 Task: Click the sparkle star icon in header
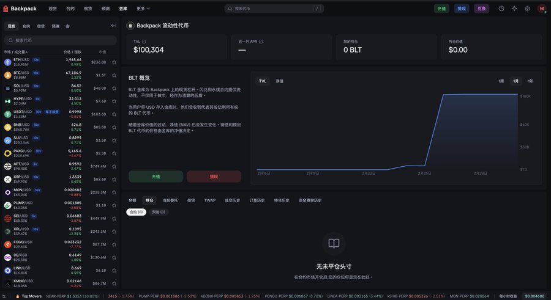[x=514, y=9]
